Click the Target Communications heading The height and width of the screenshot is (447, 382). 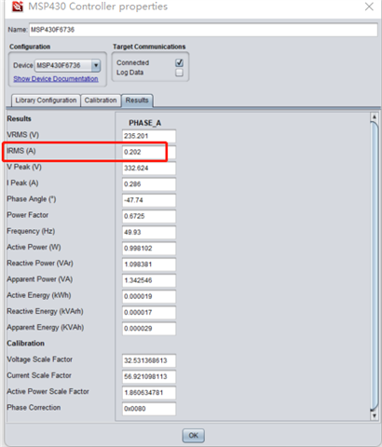tap(149, 47)
